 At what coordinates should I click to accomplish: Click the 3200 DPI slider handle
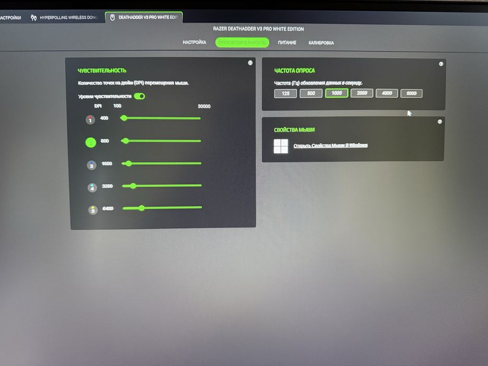[x=133, y=186]
